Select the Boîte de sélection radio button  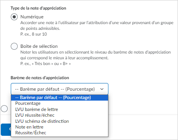click(14, 46)
